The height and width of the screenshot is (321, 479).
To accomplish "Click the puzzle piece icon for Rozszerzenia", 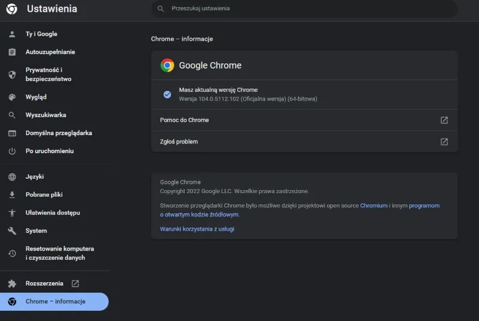I will (12, 283).
